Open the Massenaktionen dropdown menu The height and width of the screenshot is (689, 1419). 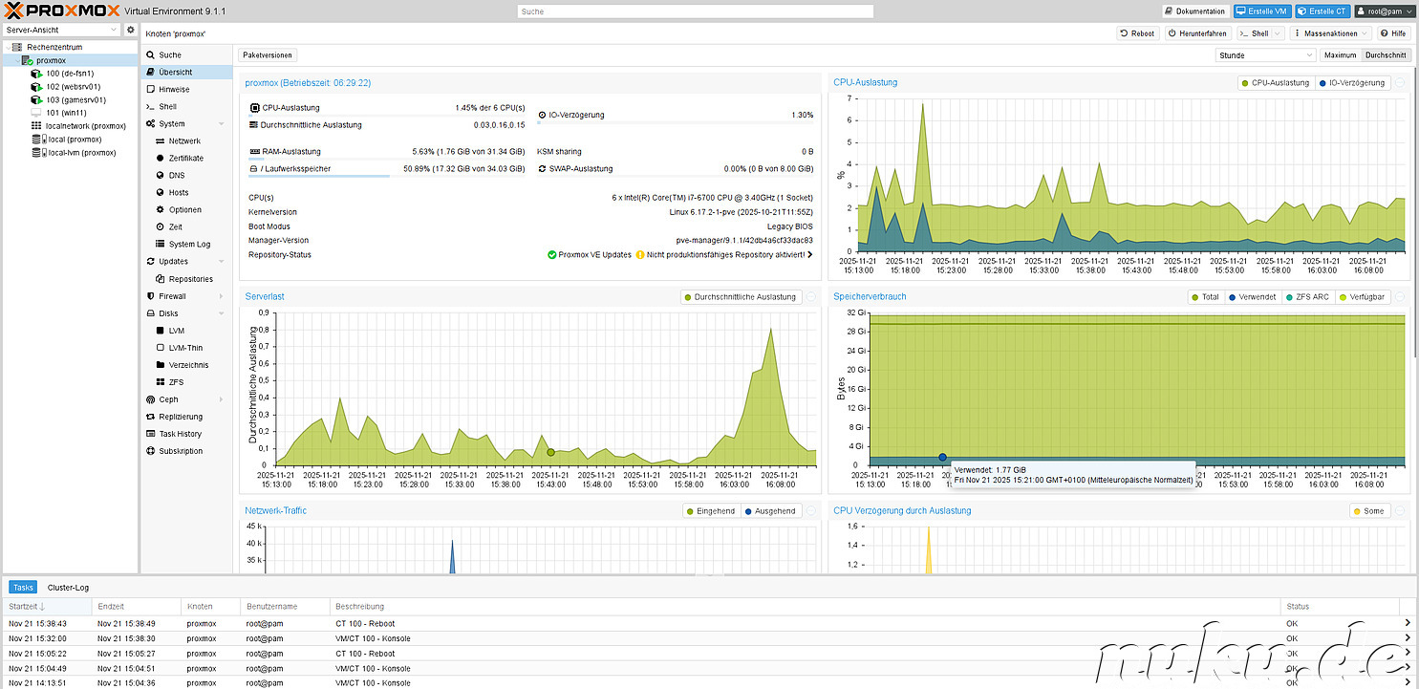1330,33
